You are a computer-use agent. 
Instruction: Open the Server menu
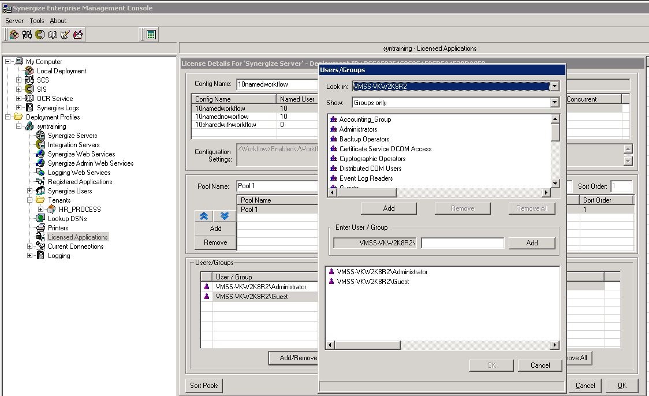click(x=14, y=21)
